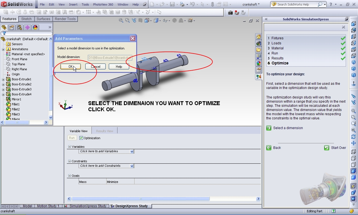Click the Zoom to Fit magnifier icon
Screen dimensions: 358x215
pos(121,20)
